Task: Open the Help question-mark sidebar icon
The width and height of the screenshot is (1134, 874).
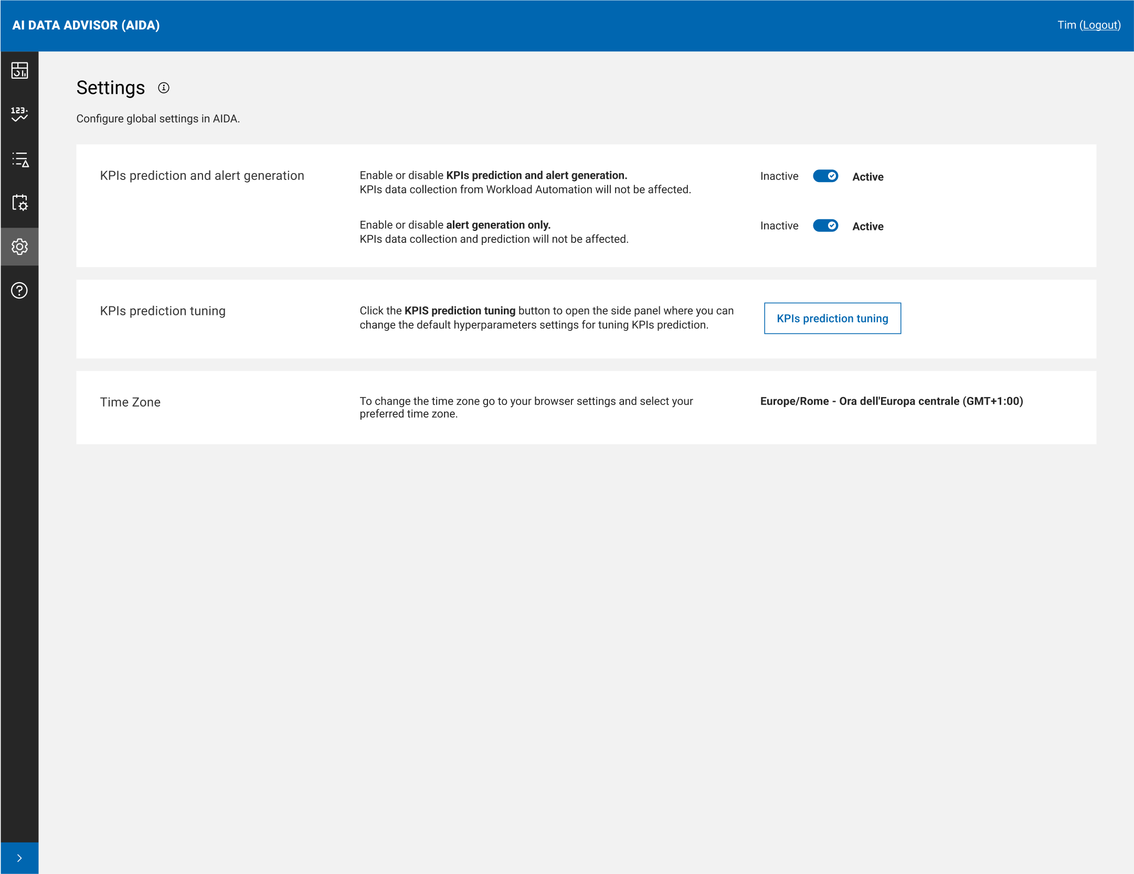Action: click(19, 290)
